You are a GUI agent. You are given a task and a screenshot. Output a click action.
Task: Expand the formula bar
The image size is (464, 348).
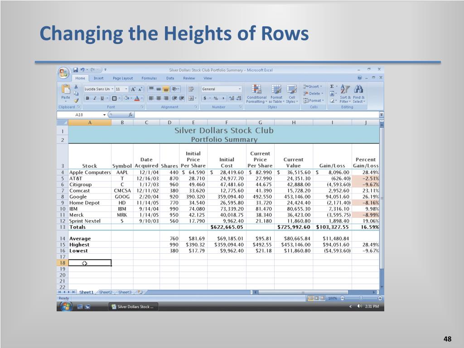382,115
